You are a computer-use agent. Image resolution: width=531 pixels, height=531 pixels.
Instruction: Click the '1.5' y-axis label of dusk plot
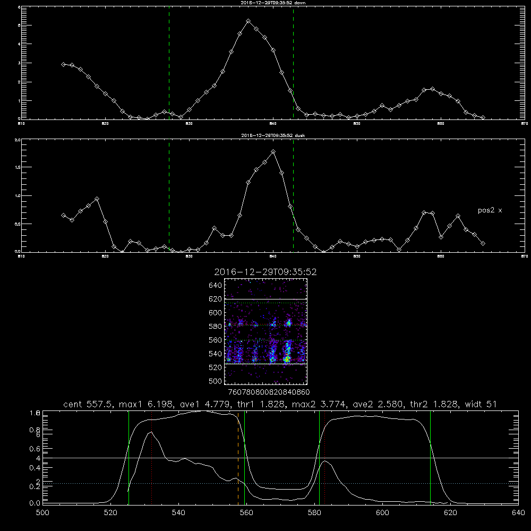18,167
